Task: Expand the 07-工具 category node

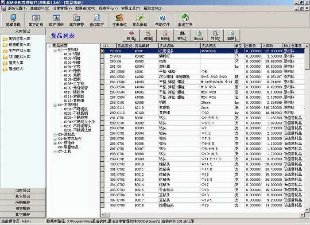Action: click(x=55, y=151)
